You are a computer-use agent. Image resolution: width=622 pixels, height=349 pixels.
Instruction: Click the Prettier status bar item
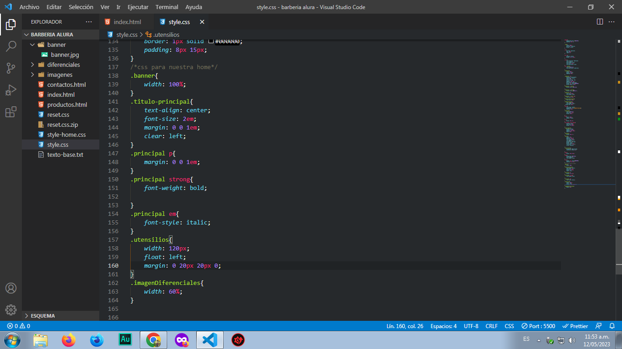[x=575, y=326]
